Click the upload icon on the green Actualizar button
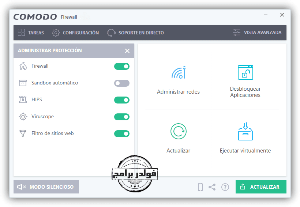Viewport: 300px width, 207px height. point(243,187)
